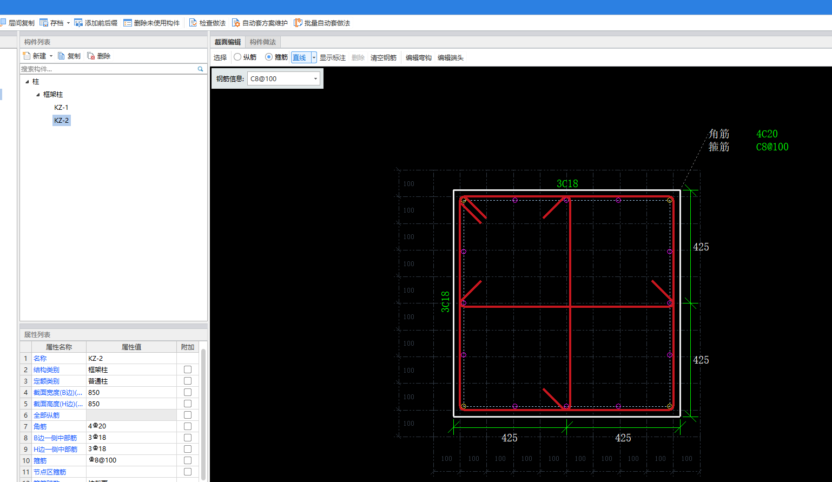
Task: Click the magnifier search icon
Action: click(200, 69)
